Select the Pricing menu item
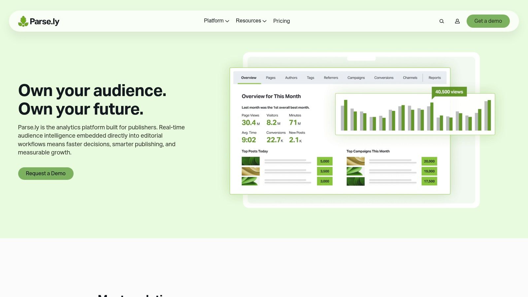This screenshot has height=297, width=528. click(x=281, y=21)
